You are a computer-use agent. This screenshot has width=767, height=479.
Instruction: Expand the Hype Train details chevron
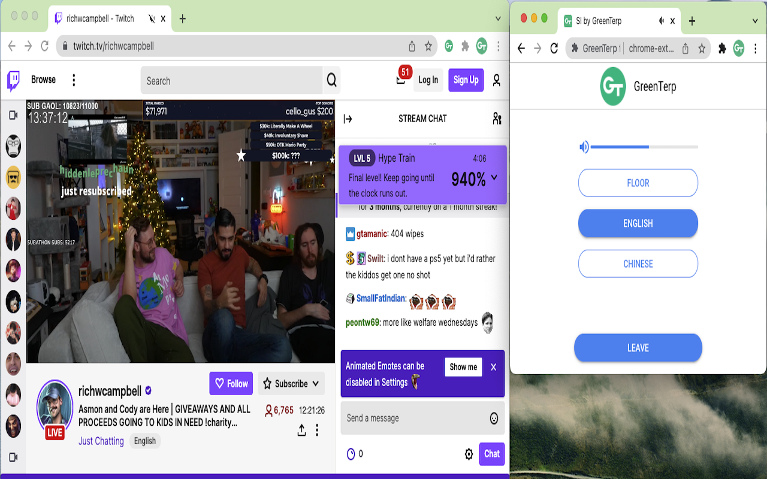point(494,177)
